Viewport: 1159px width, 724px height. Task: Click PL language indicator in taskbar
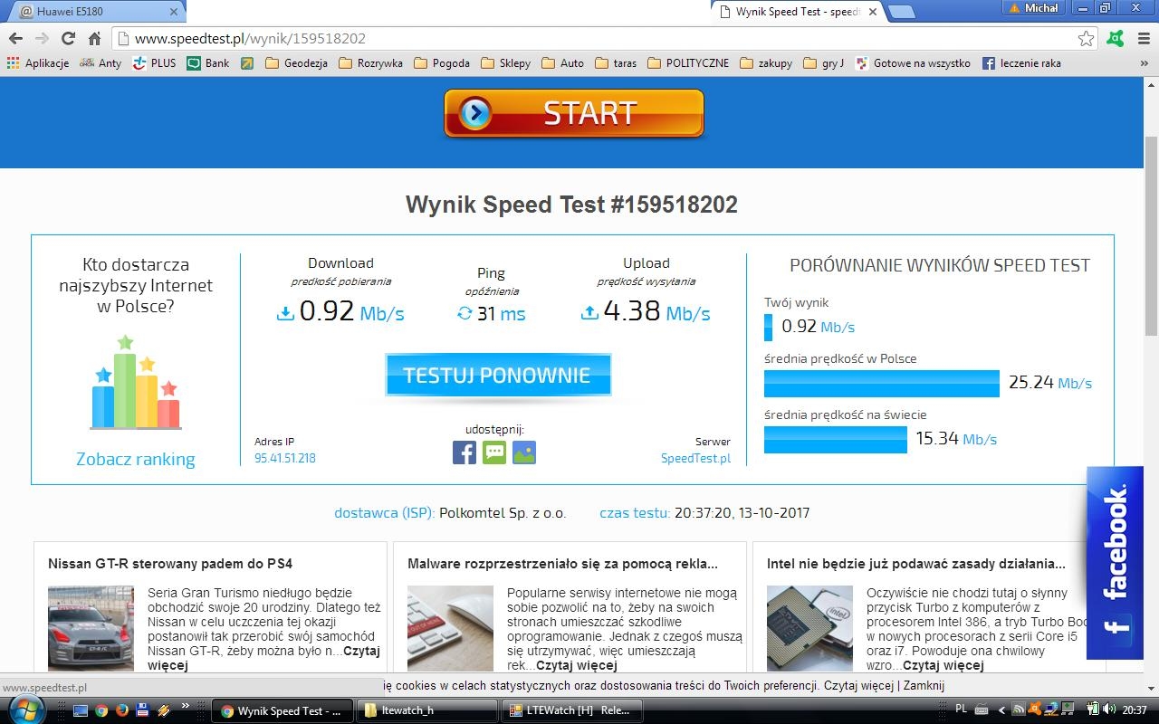962,710
